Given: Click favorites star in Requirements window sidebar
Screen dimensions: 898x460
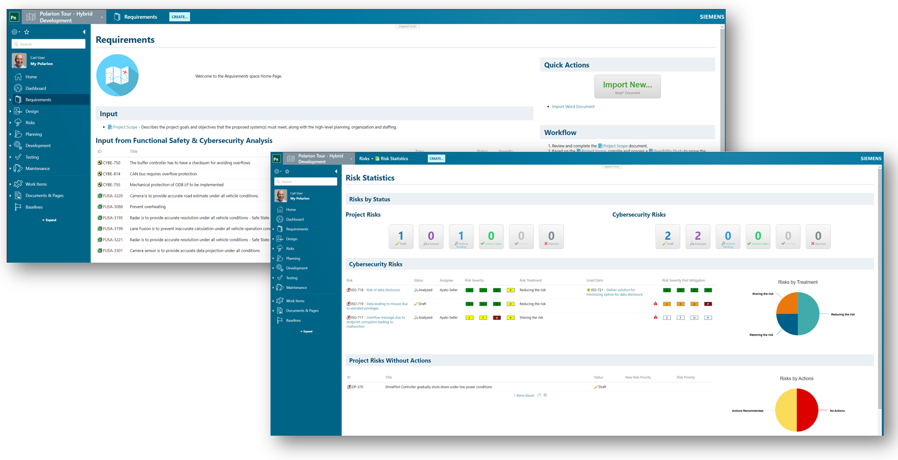Looking at the screenshot, I should coord(27,32).
